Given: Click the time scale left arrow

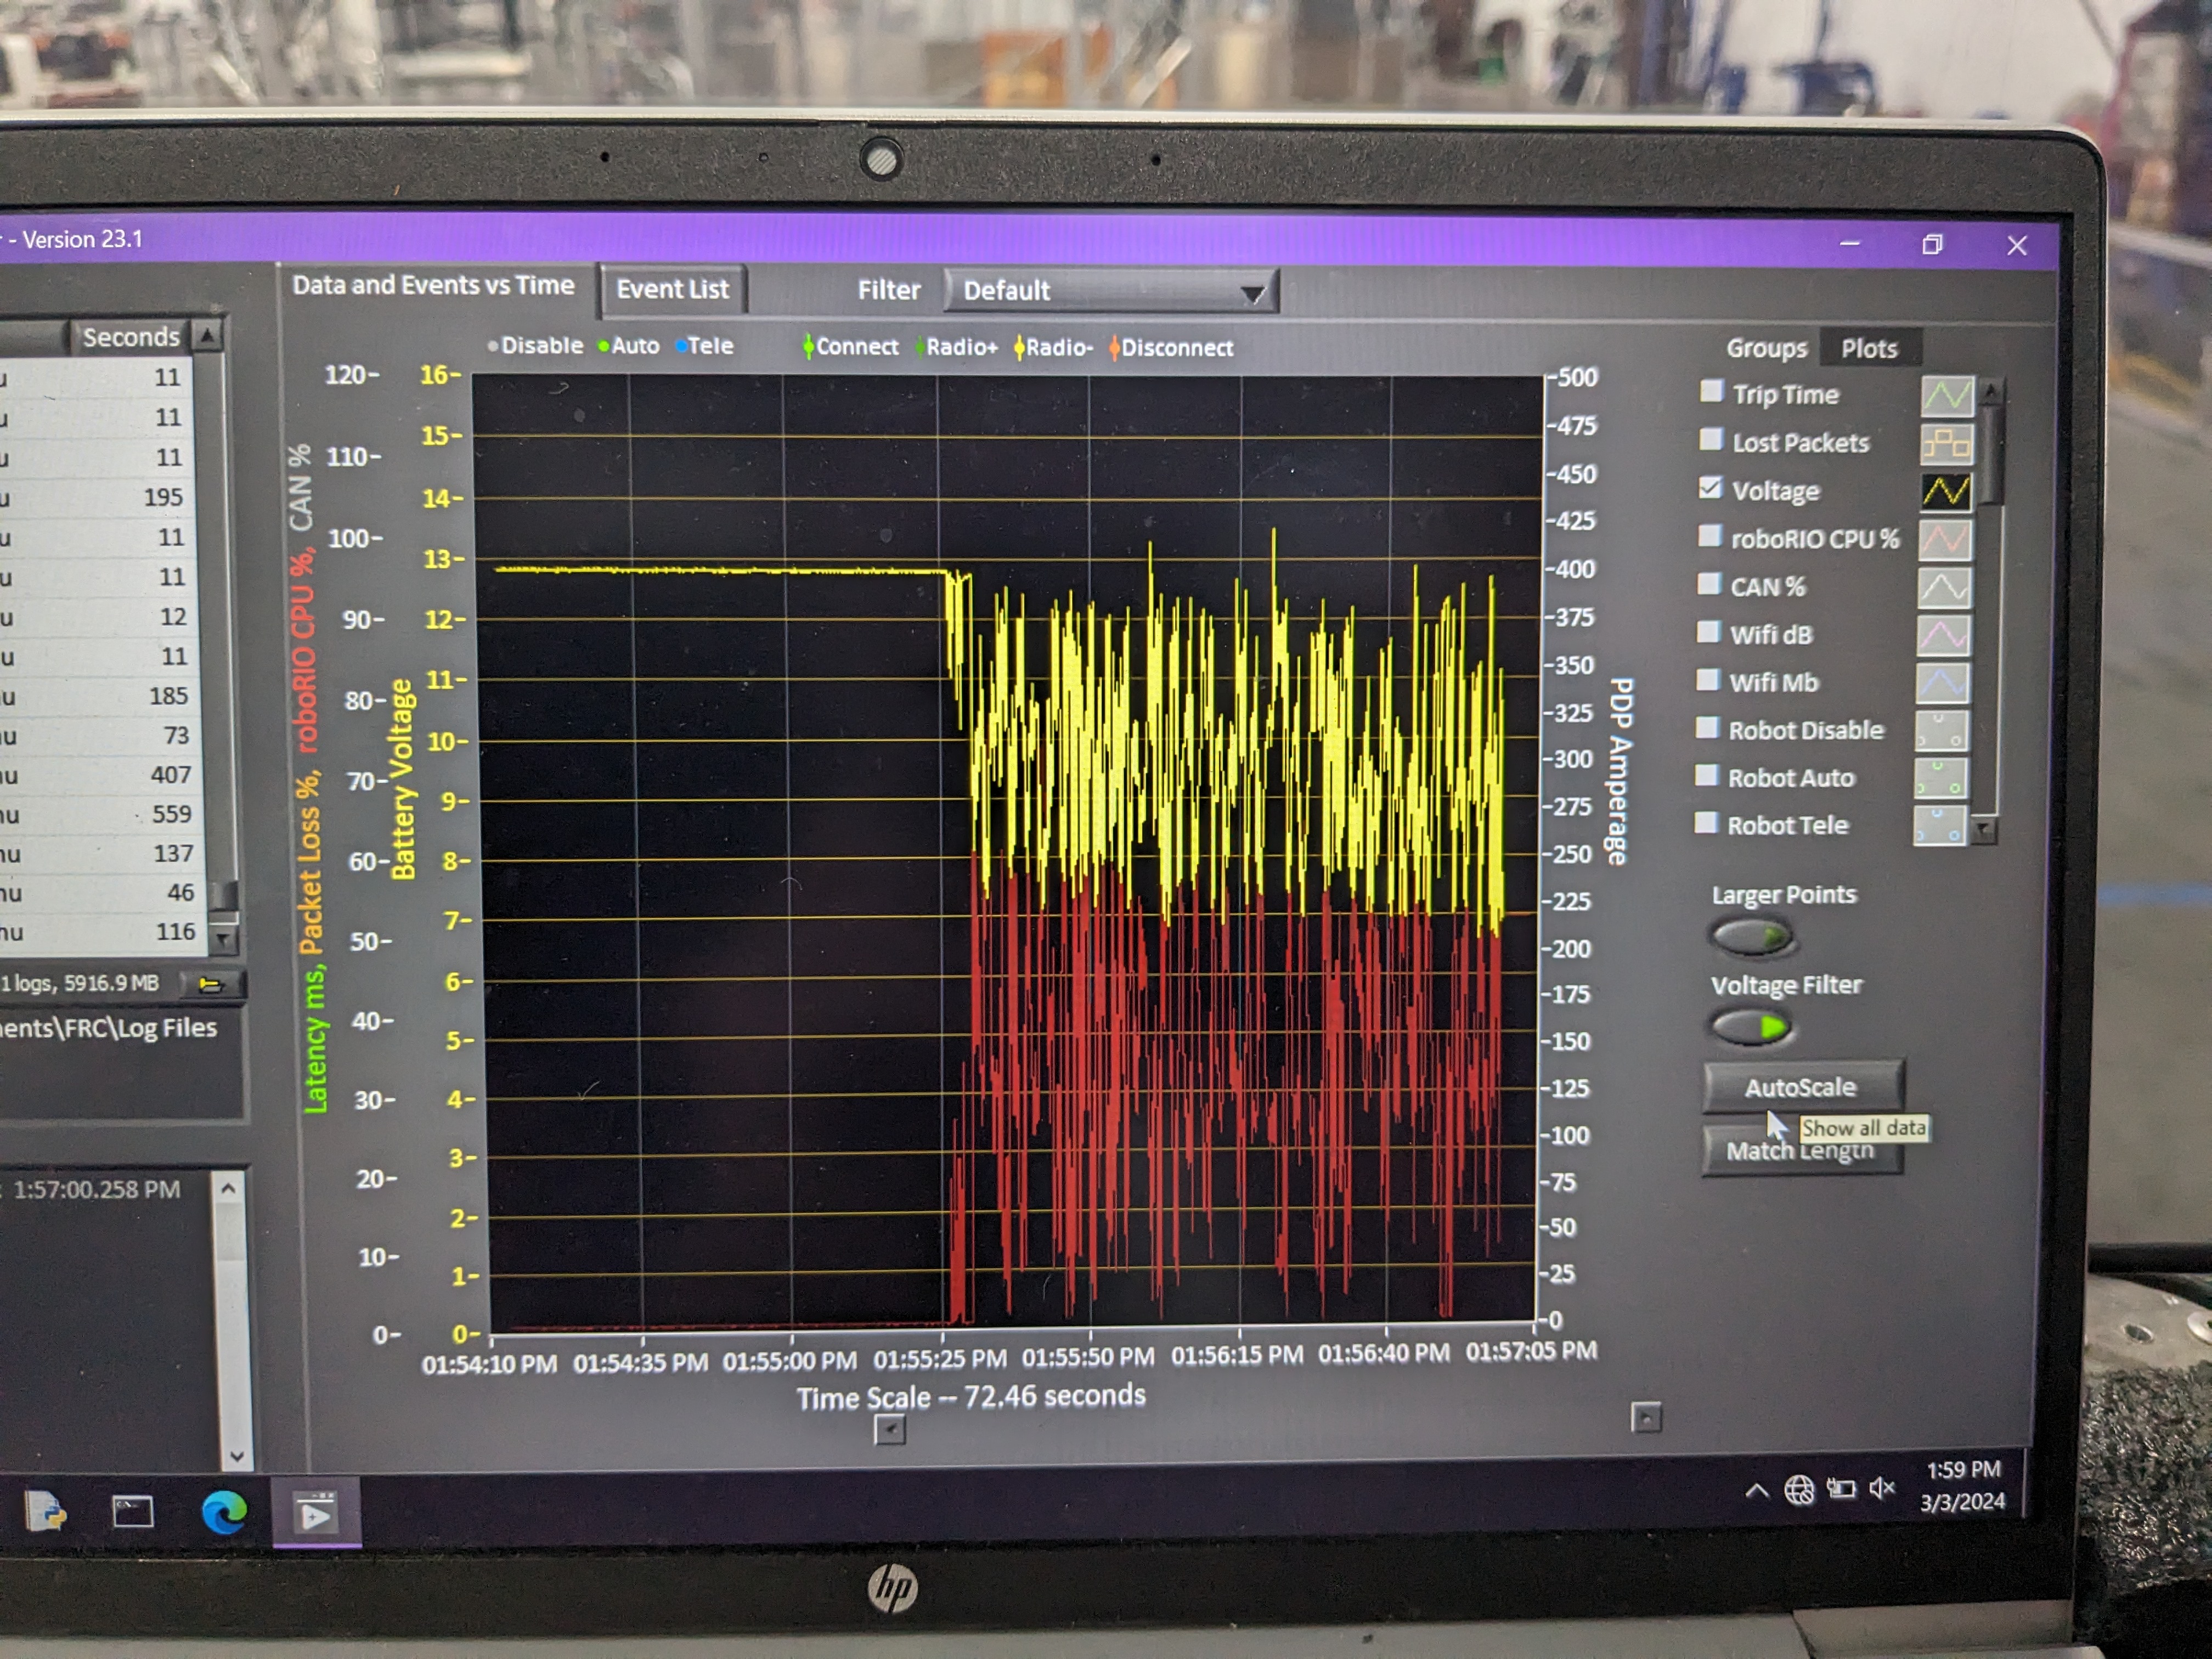Looking at the screenshot, I should tap(889, 1430).
